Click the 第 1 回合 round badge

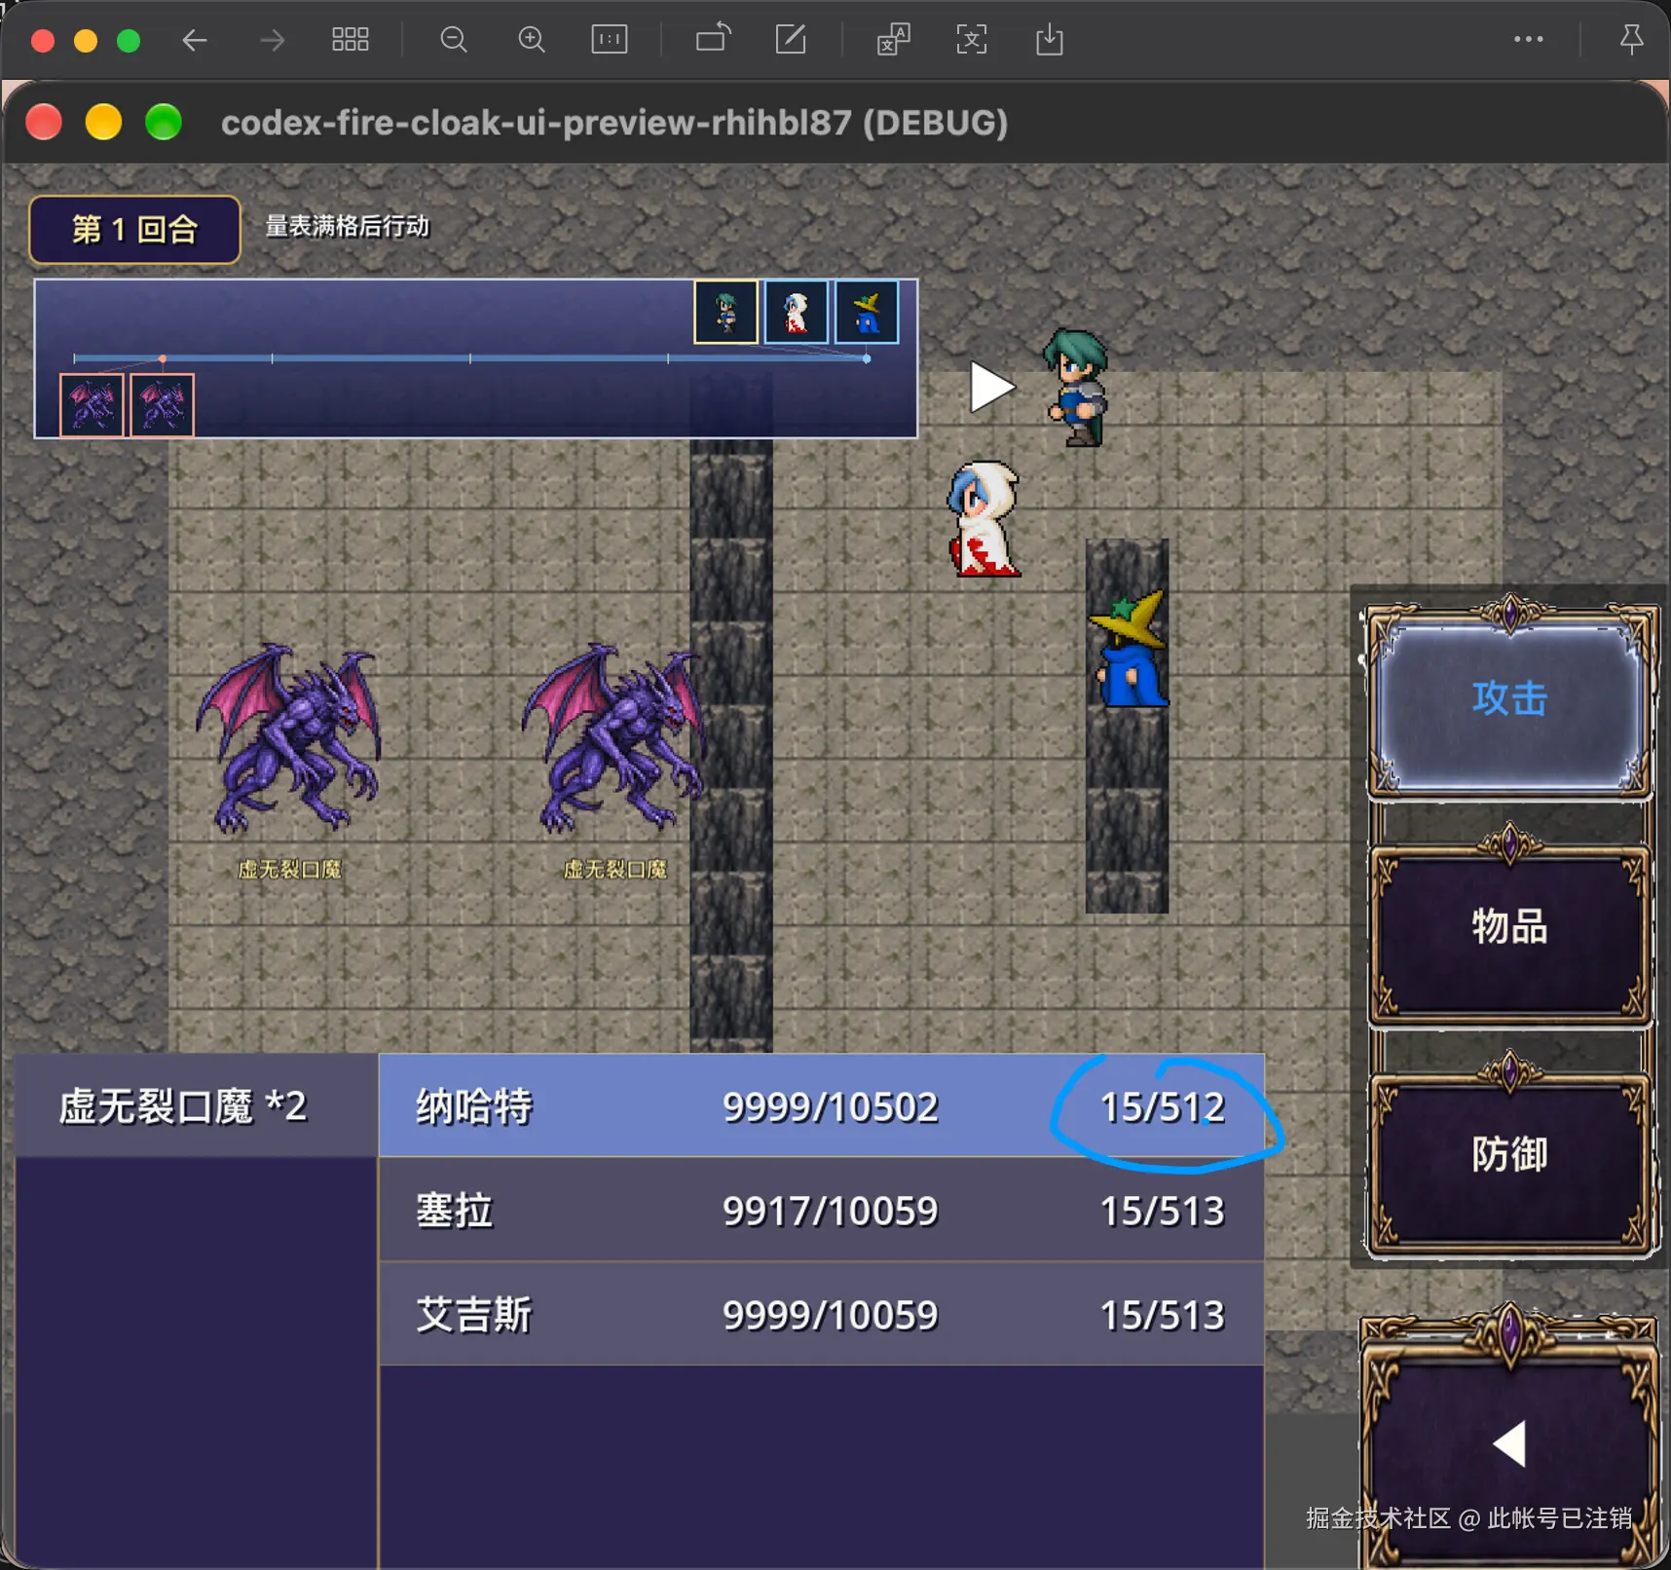tap(134, 230)
